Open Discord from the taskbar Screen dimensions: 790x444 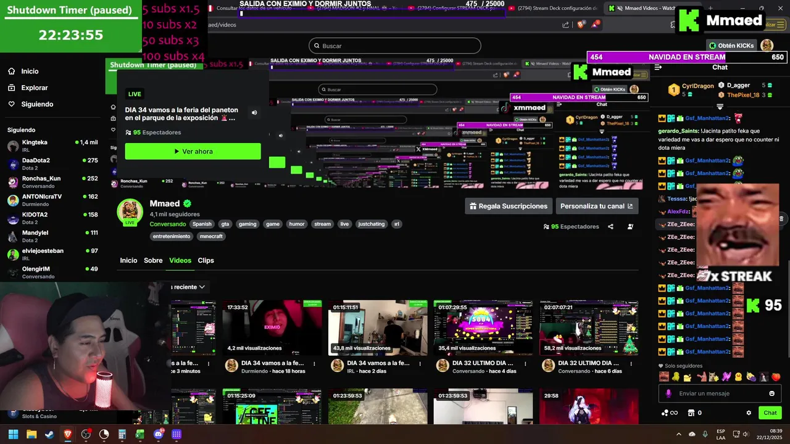click(x=159, y=434)
